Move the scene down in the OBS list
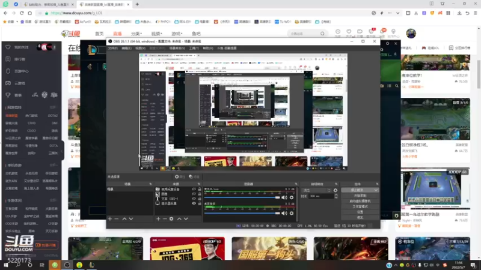The height and width of the screenshot is (270, 481). (131, 219)
